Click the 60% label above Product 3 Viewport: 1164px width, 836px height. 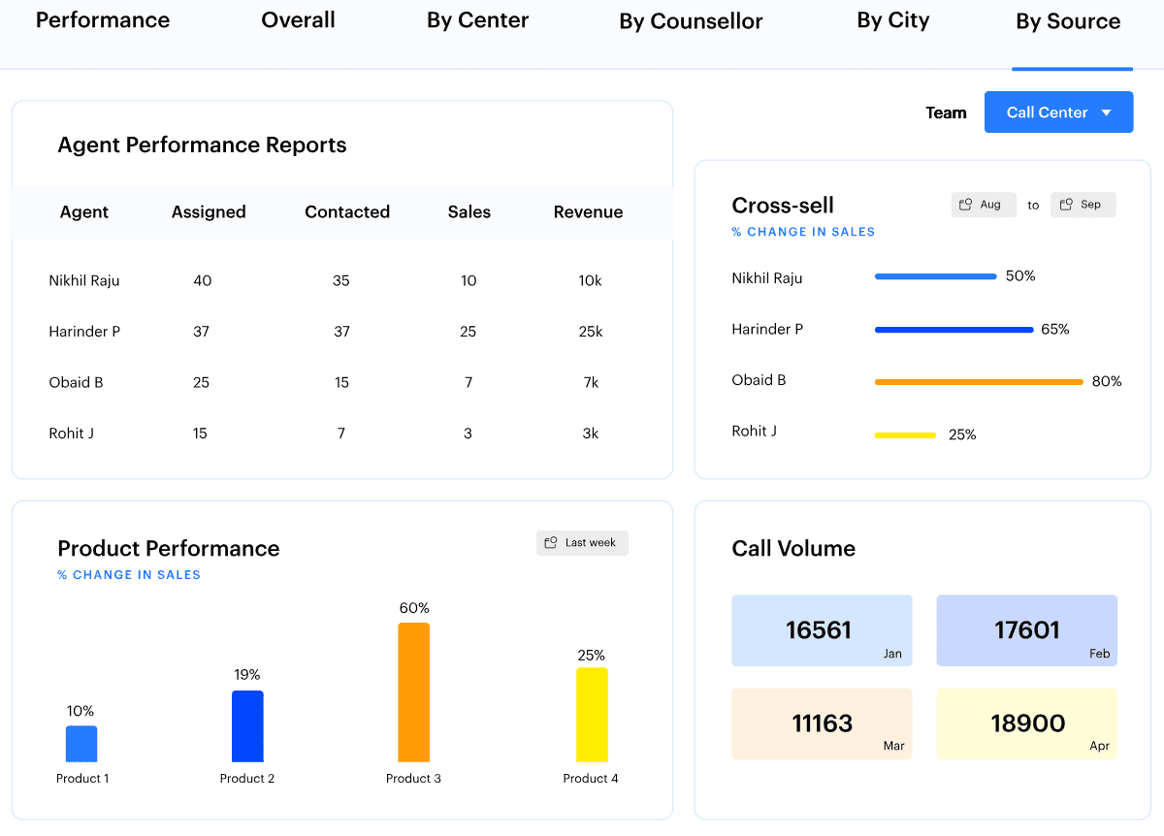[414, 608]
